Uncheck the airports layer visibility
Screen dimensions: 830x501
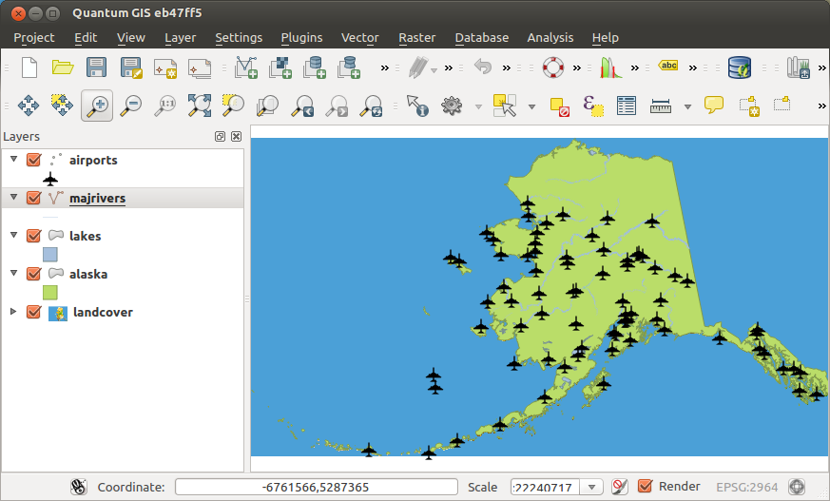[33, 161]
